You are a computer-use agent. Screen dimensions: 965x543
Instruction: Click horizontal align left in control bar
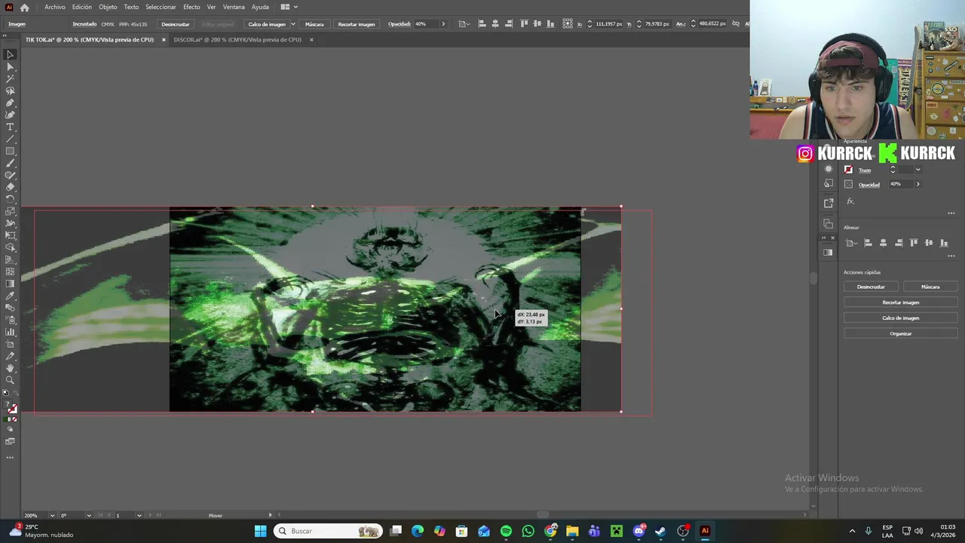click(481, 24)
